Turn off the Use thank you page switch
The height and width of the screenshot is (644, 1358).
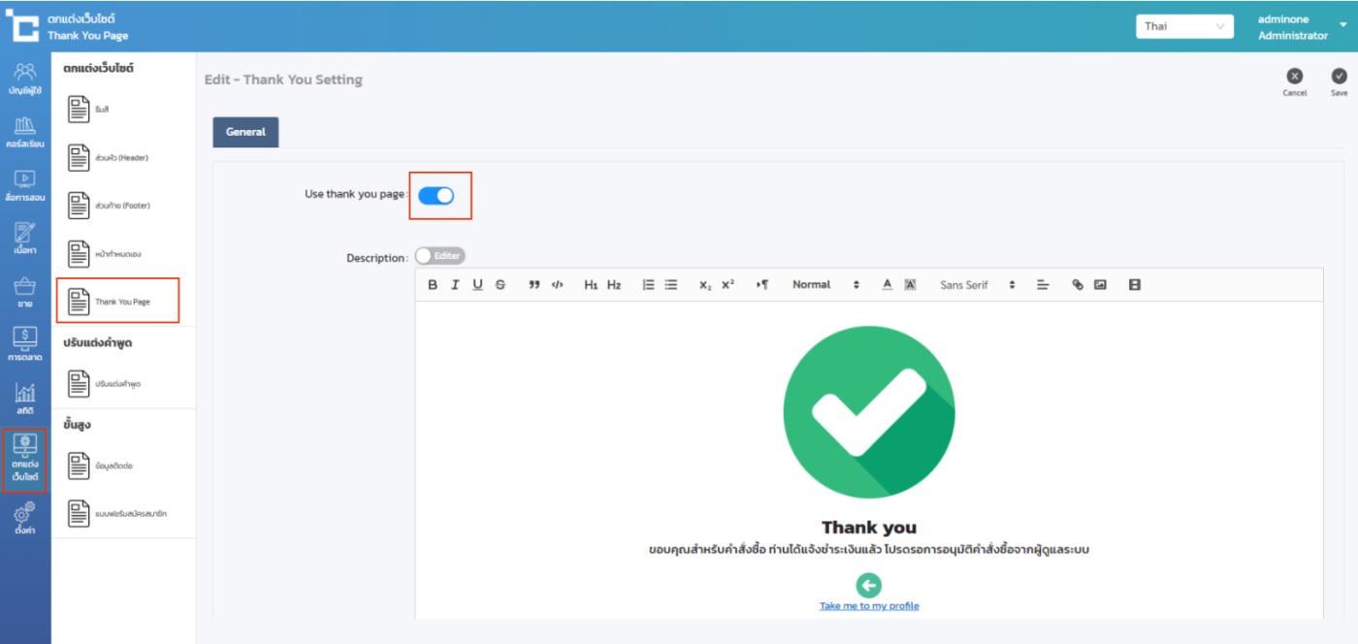coord(436,196)
